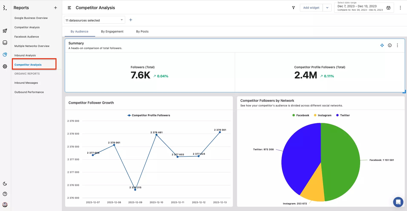The width and height of the screenshot is (407, 211).
Task: Click the blue move handle on the Summary widget
Action: (382, 45)
